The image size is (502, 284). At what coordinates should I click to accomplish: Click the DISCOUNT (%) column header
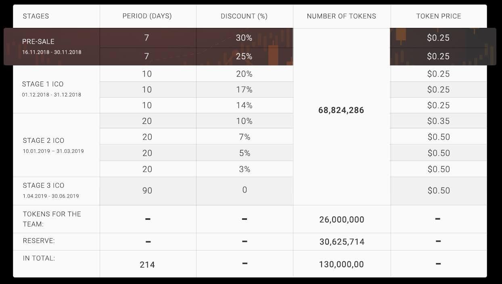tap(244, 16)
